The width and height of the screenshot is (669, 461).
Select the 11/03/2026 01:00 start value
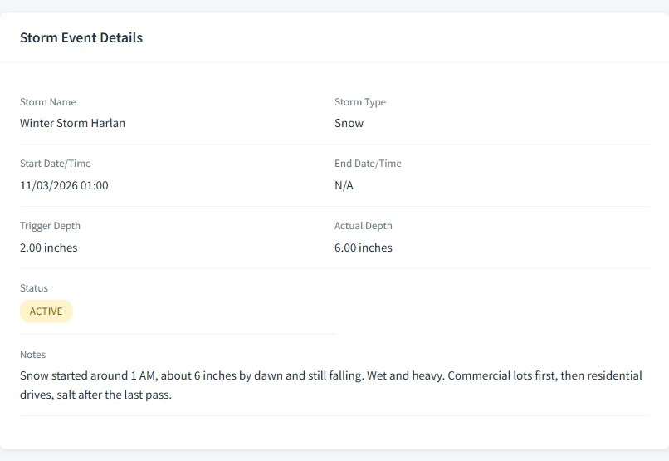(64, 185)
